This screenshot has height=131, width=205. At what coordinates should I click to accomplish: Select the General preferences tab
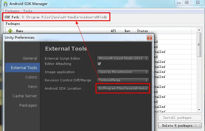[30, 58]
